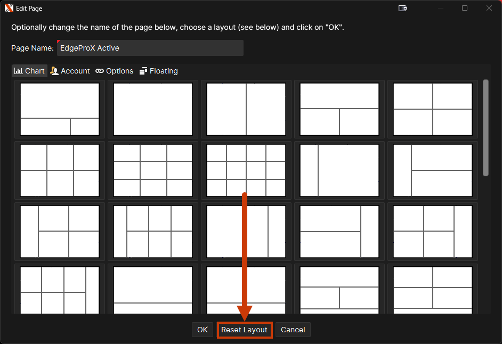
Task: Click the layout list vertical scrollbar
Action: [485, 128]
